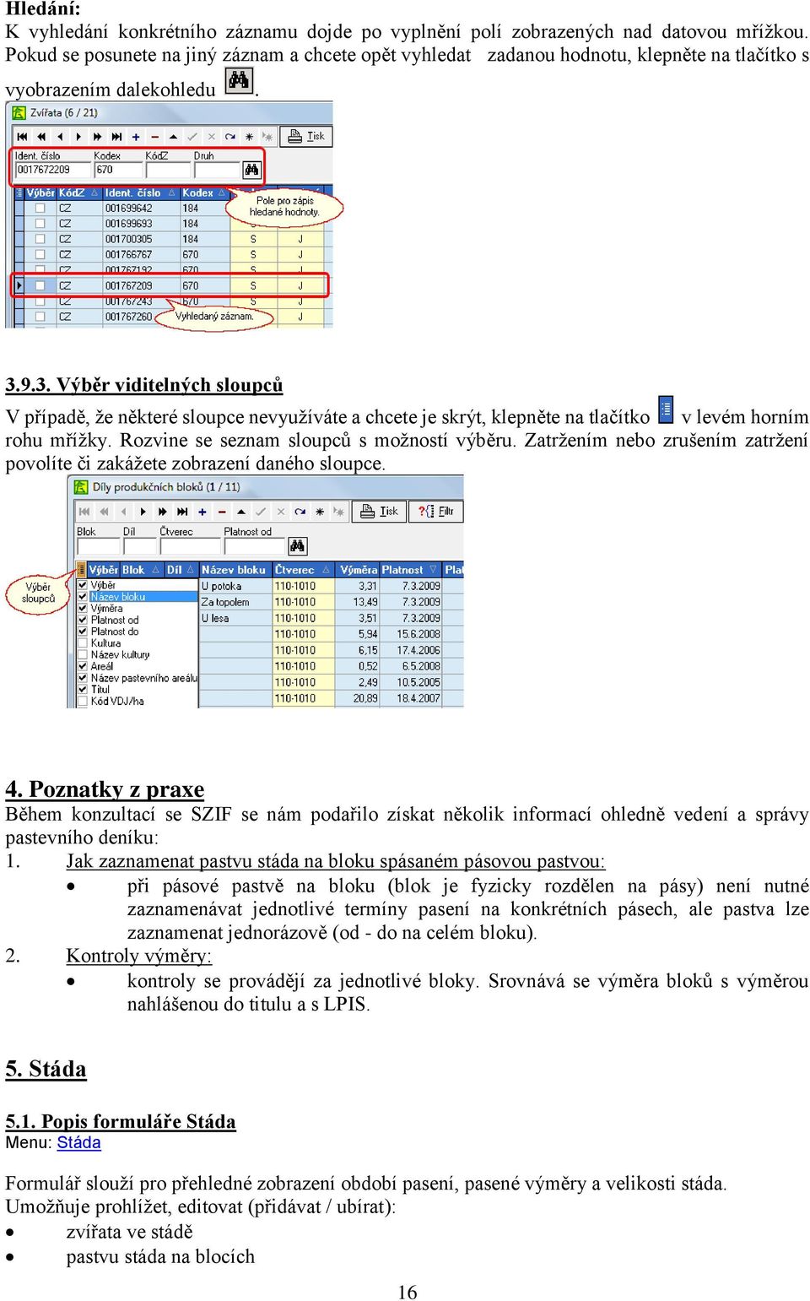
Task: Click asterisk bookmark icon in Díly produkčních bloků
Action: pyautogui.click(x=320, y=512)
